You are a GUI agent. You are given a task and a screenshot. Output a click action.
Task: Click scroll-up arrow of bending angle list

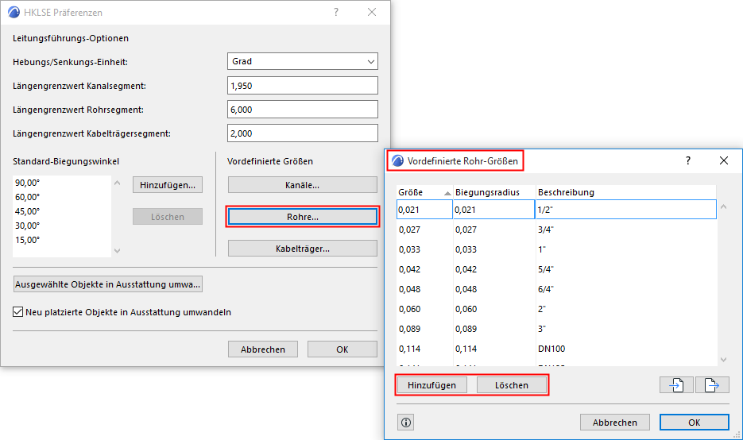point(118,183)
